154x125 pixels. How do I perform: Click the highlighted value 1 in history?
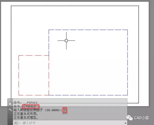tap(65, 110)
